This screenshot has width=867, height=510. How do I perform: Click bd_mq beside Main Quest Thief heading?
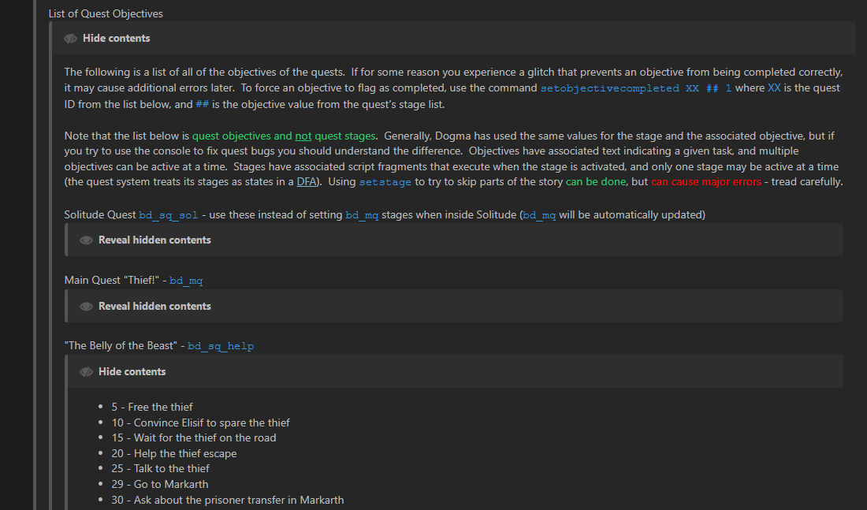(186, 281)
